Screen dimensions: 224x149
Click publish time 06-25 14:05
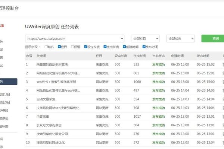click(x=206, y=91)
